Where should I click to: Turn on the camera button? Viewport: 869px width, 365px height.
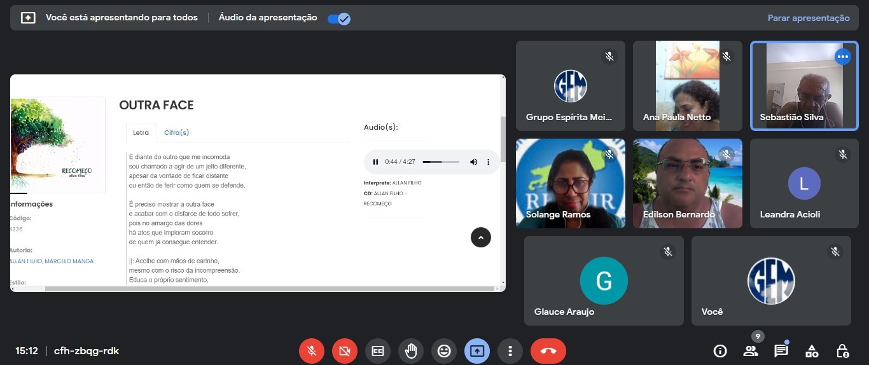click(x=345, y=350)
